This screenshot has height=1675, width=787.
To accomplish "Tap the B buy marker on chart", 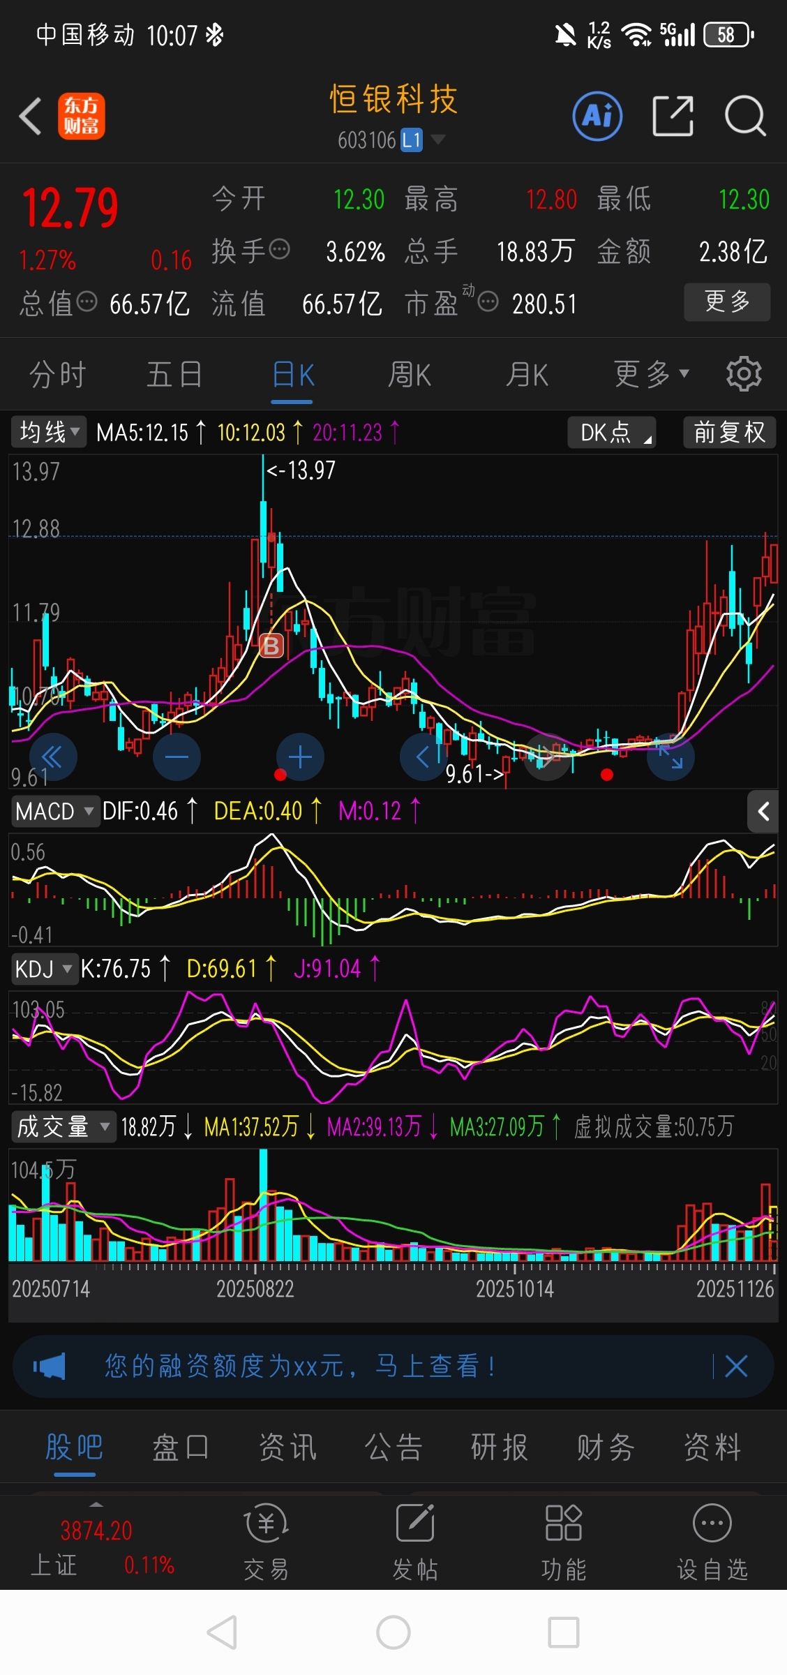I will pos(271,646).
